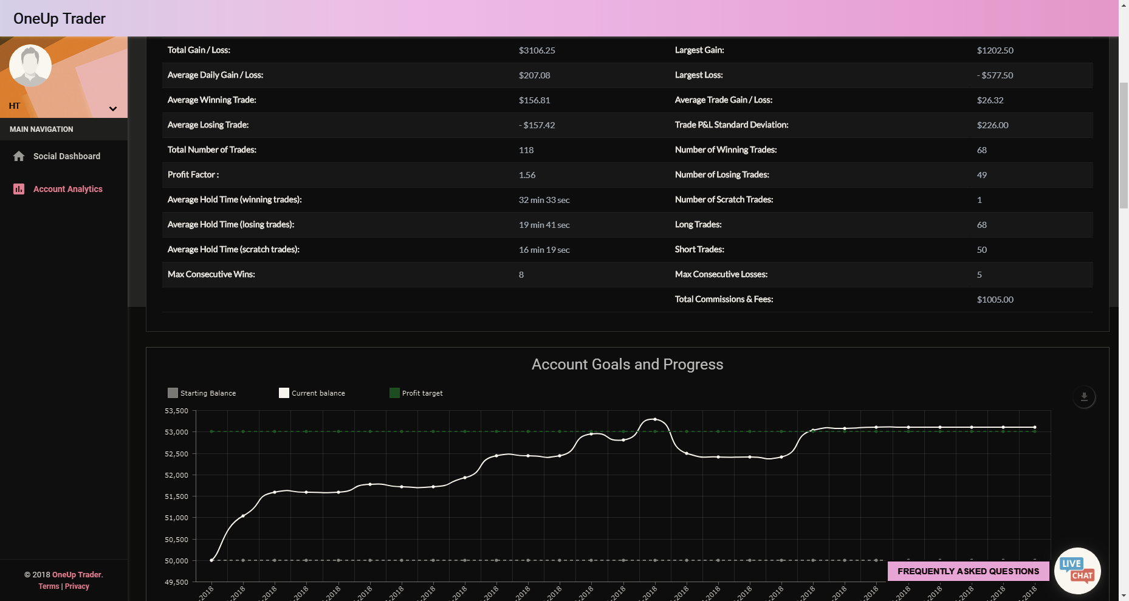This screenshot has width=1129, height=601.
Task: Open the Terms link
Action: click(49, 586)
